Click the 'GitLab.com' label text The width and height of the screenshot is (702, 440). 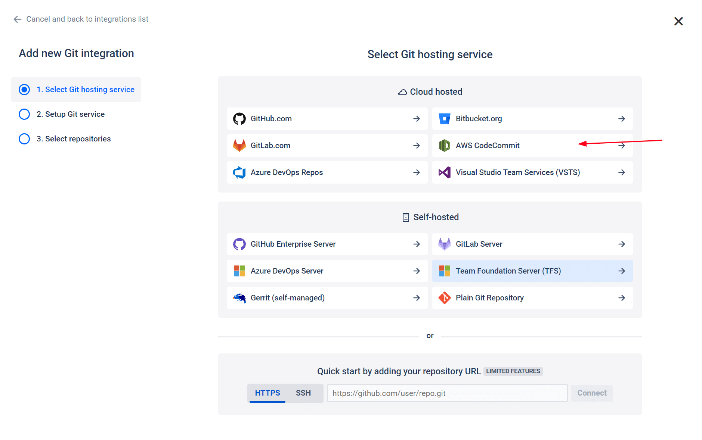tap(270, 146)
